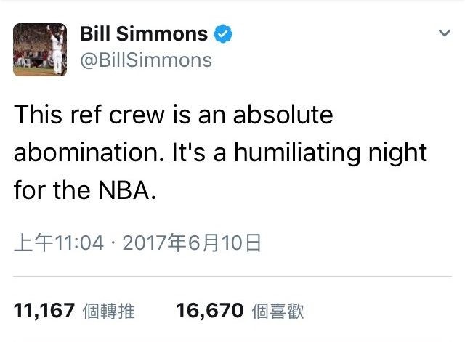Click the line "for the NBA."
Viewport: 465px width, 342px height.
tap(85, 190)
